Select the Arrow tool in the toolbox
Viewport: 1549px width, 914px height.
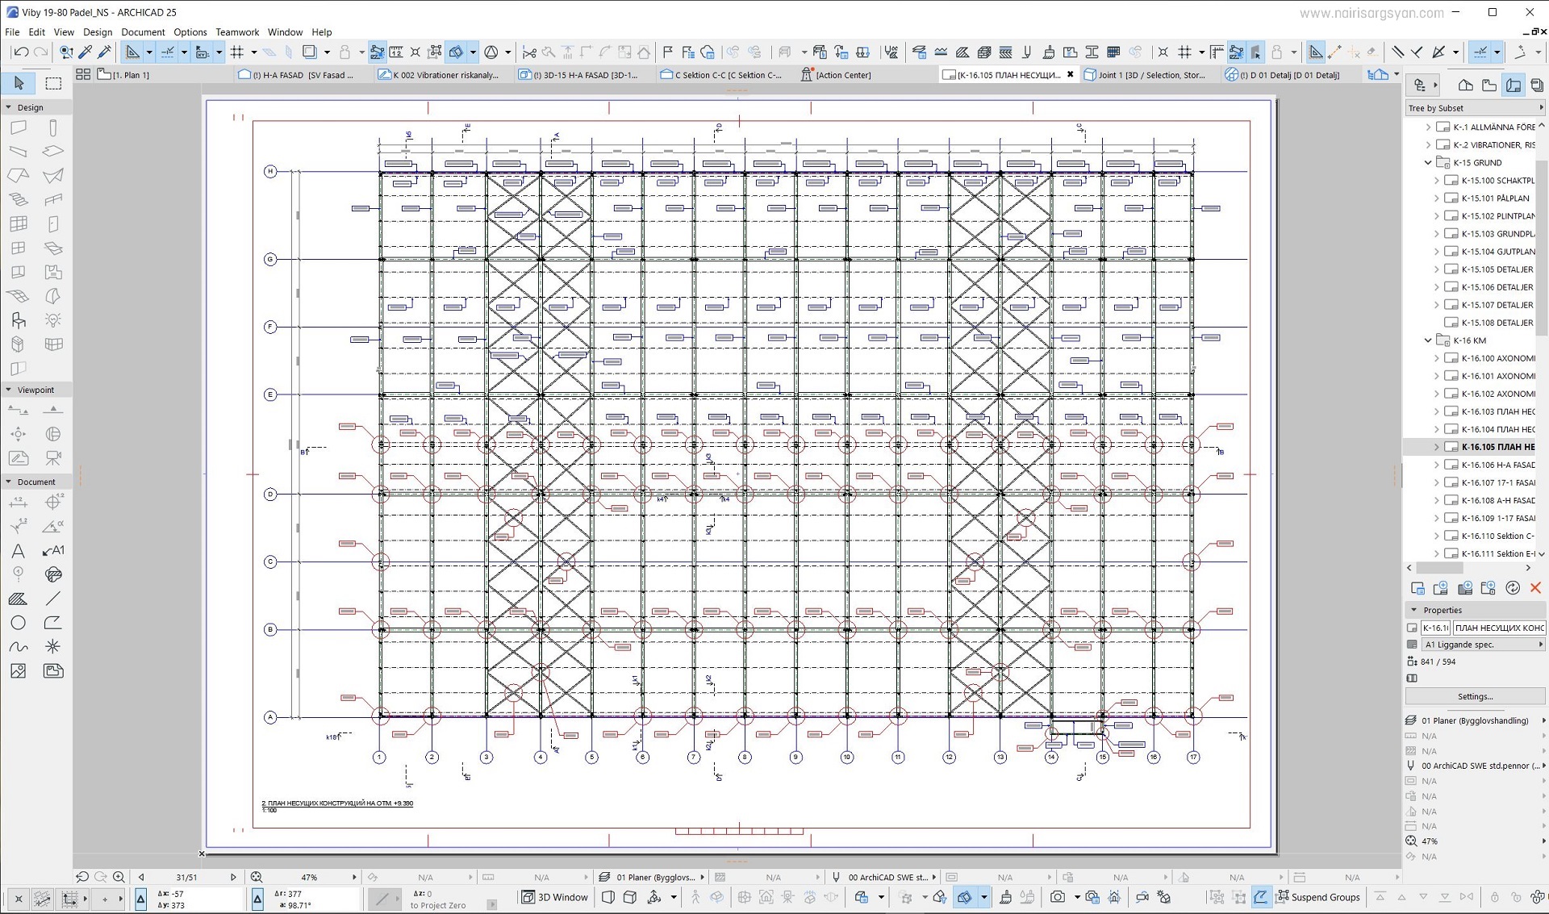pos(19,83)
